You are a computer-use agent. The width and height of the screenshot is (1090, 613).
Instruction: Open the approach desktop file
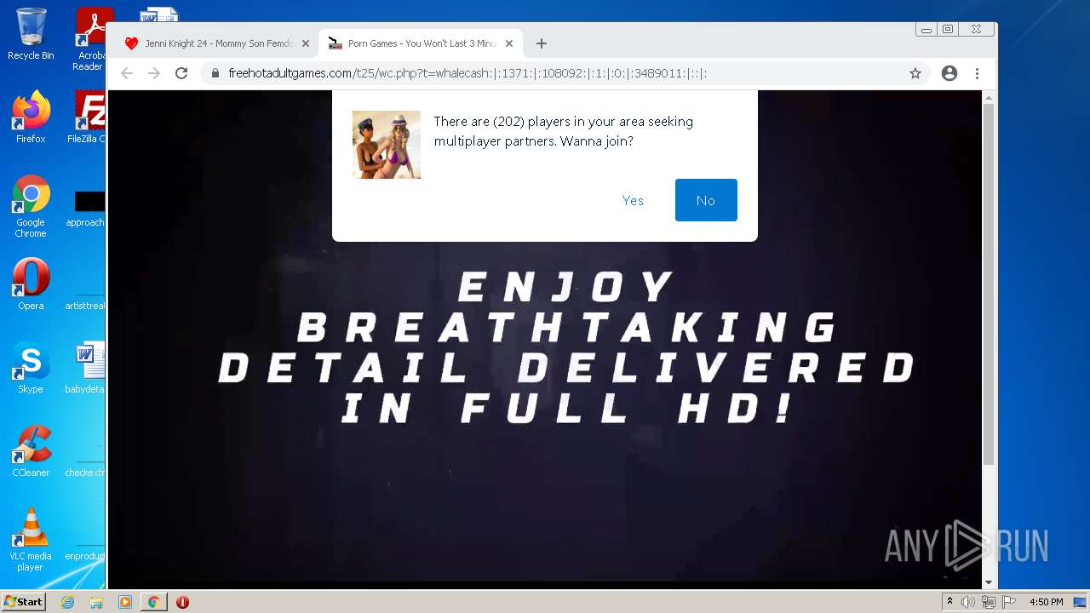[86, 207]
